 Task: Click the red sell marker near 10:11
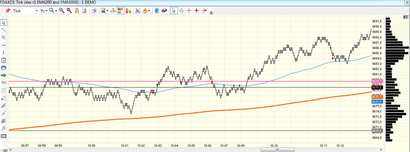pyautogui.click(x=333, y=58)
